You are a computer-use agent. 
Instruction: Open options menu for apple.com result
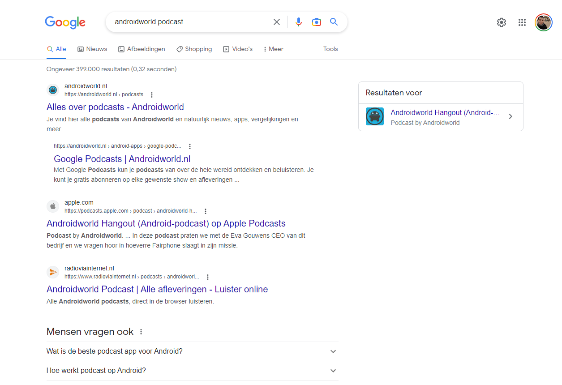tap(206, 211)
